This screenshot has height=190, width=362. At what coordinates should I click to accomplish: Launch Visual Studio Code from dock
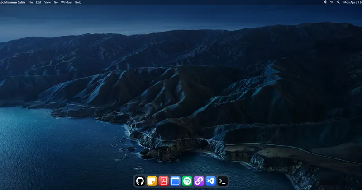(210, 181)
